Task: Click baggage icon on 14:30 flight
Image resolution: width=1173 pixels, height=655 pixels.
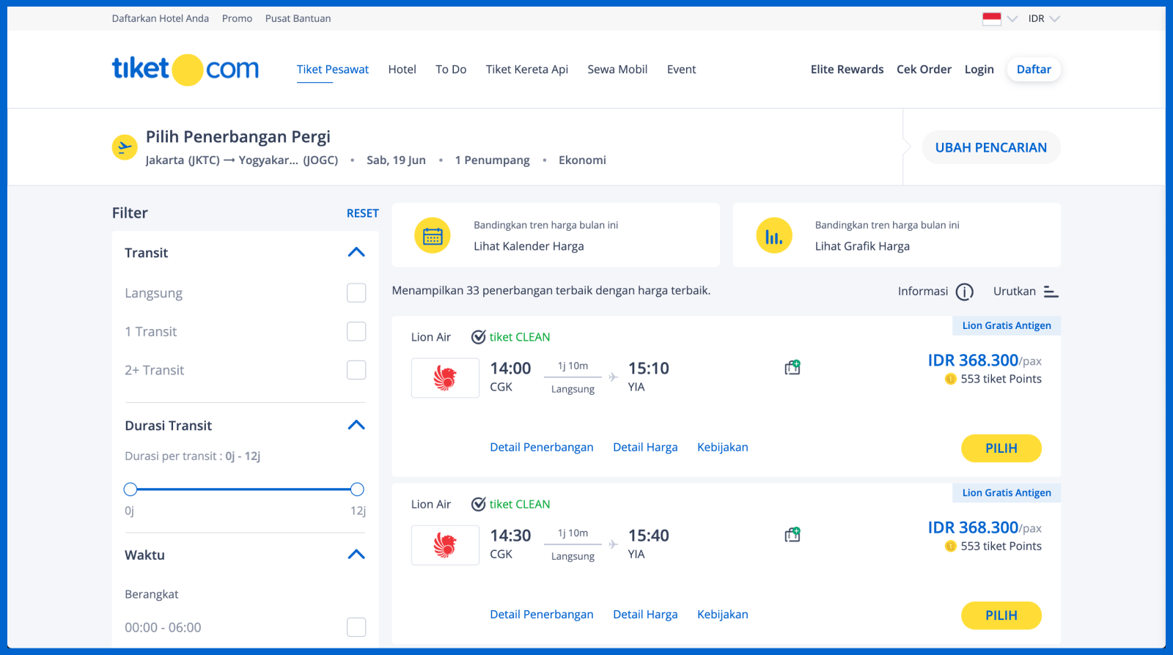Action: click(x=793, y=535)
